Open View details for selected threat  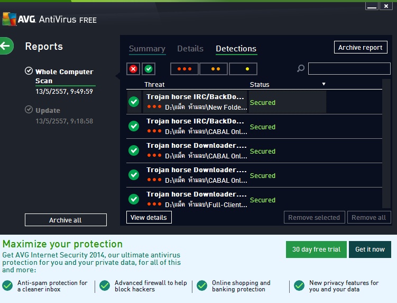tap(149, 217)
